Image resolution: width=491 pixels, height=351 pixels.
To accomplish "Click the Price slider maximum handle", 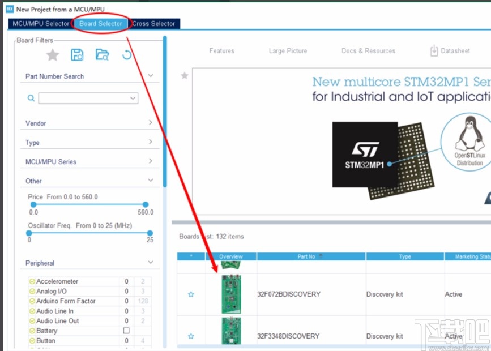I will [146, 204].
